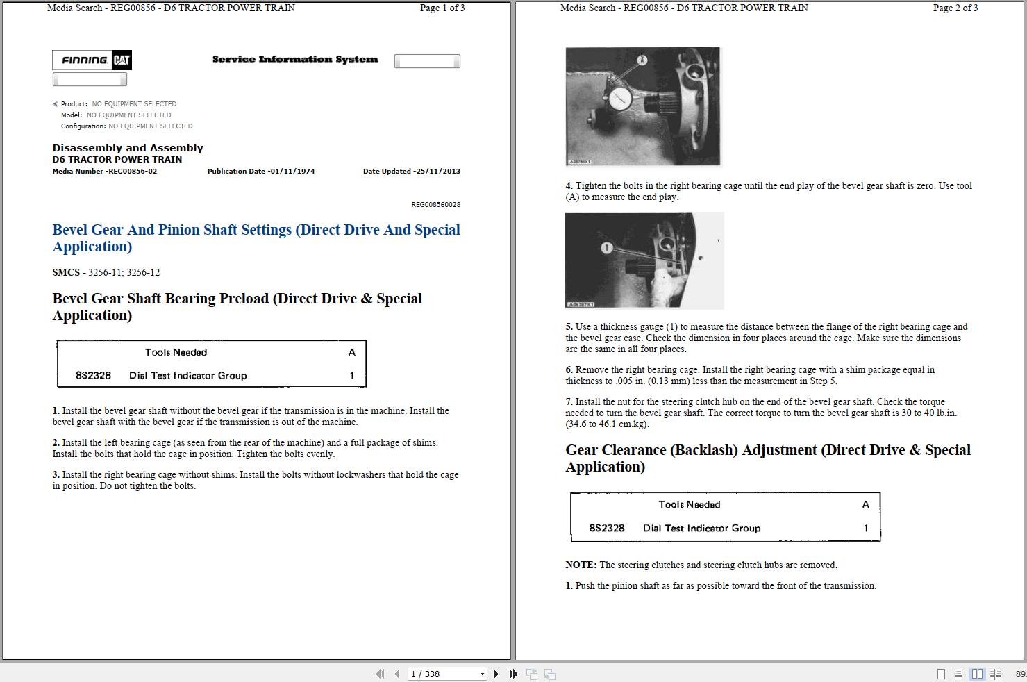Select two-page facing view
The image size is (1027, 682).
click(x=977, y=674)
